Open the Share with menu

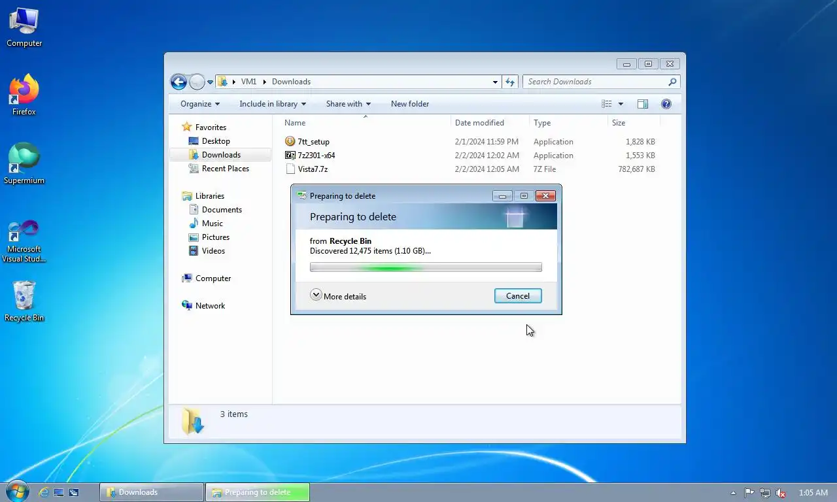click(x=349, y=104)
